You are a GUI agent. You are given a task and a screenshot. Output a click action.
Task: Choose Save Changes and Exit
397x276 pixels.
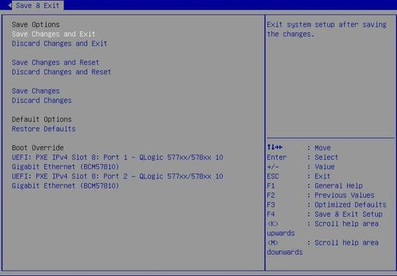click(54, 34)
